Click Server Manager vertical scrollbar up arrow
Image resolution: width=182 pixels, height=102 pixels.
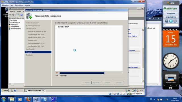click(143, 30)
